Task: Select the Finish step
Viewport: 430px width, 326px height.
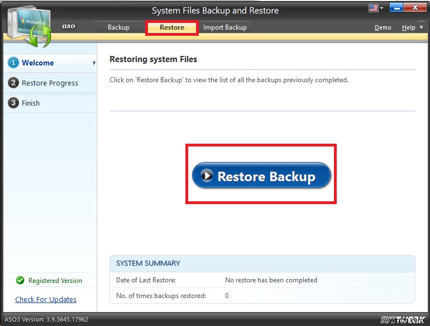Action: tap(50, 103)
